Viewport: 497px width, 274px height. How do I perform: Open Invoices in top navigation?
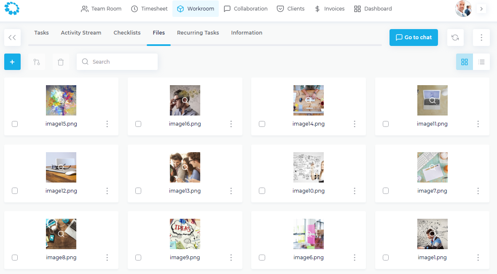click(329, 8)
